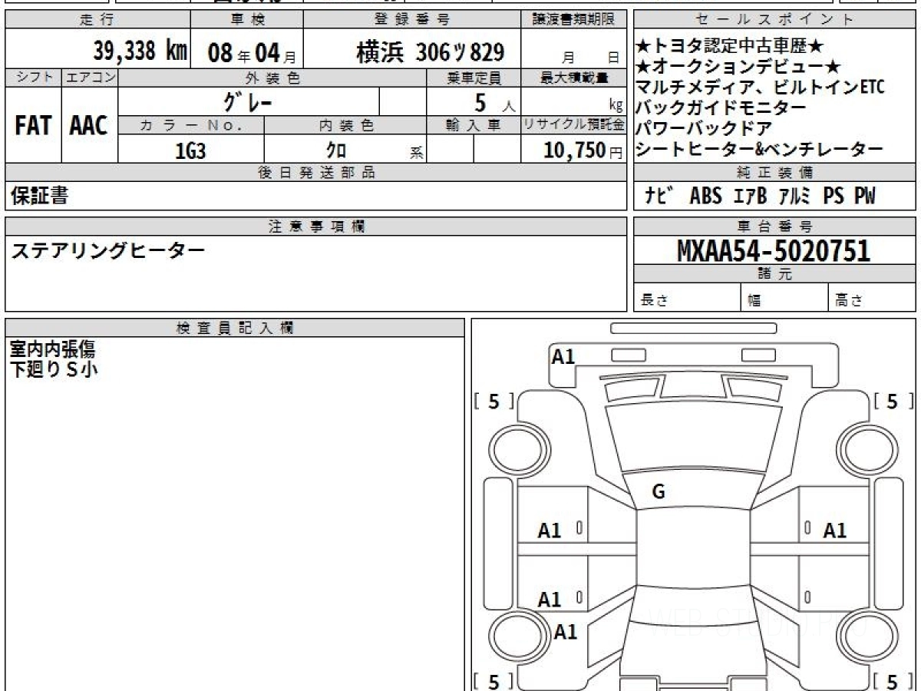The height and width of the screenshot is (691, 921).
Task: Click the lower-right wheel circle in car diagram
Action: coord(864,637)
